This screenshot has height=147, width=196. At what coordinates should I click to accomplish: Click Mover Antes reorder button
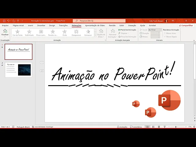point(170,33)
